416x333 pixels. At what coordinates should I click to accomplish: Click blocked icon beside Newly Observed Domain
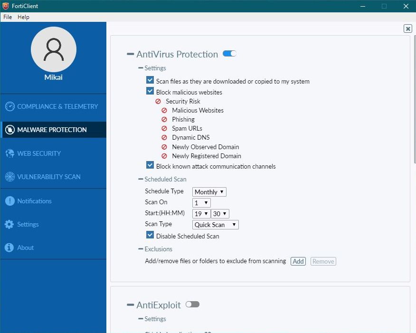pyautogui.click(x=164, y=147)
